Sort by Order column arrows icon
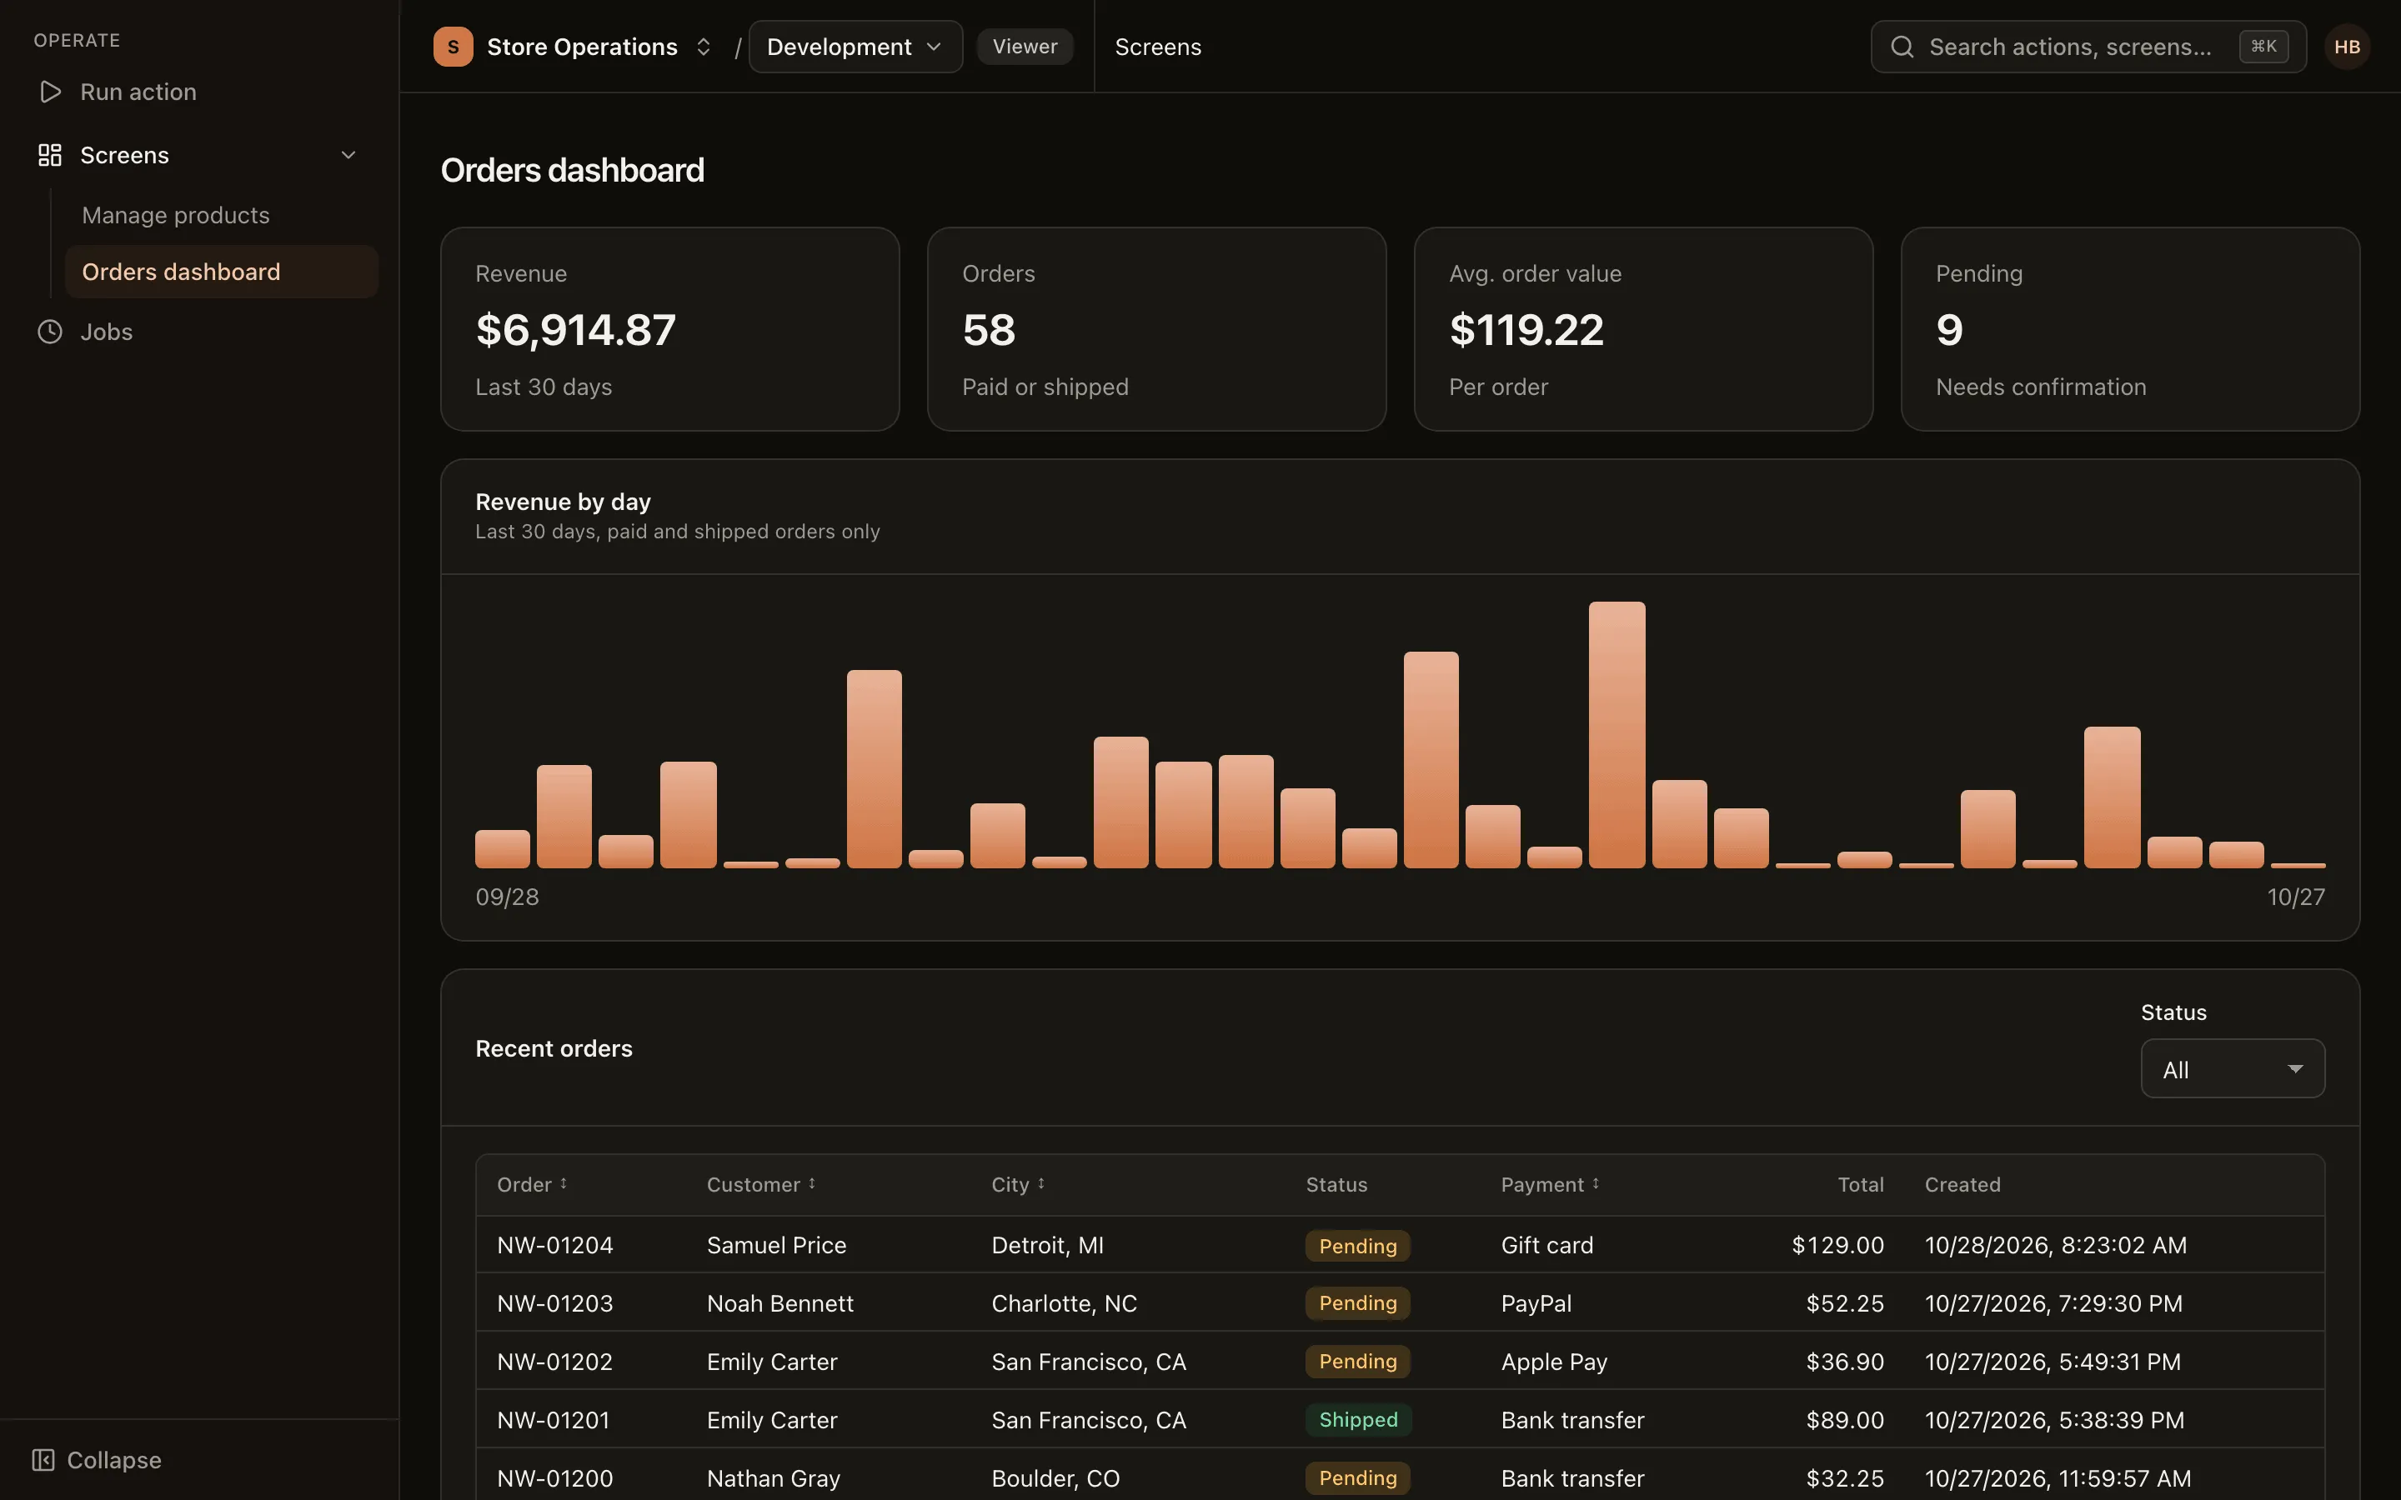 coord(564,1183)
